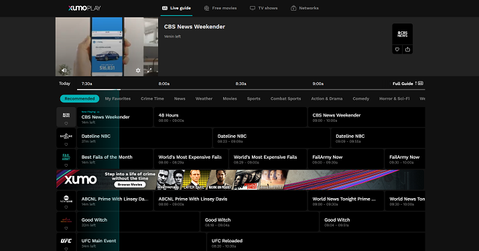The width and height of the screenshot is (479, 251).
Task: Favorite the Dateline channel row
Action: (66, 145)
